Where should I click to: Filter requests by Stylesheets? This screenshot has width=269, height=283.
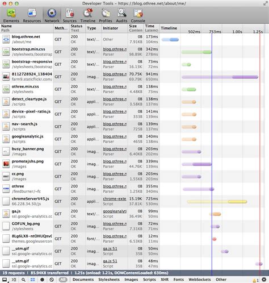click(109, 280)
